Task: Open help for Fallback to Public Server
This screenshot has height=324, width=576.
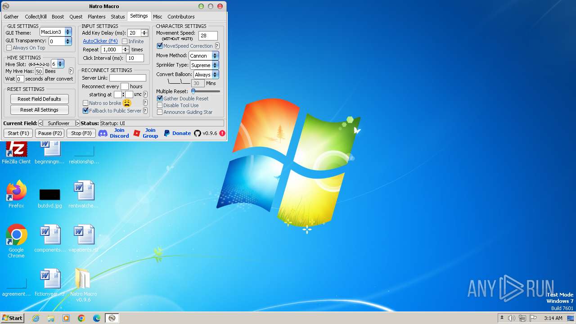Action: [145, 111]
